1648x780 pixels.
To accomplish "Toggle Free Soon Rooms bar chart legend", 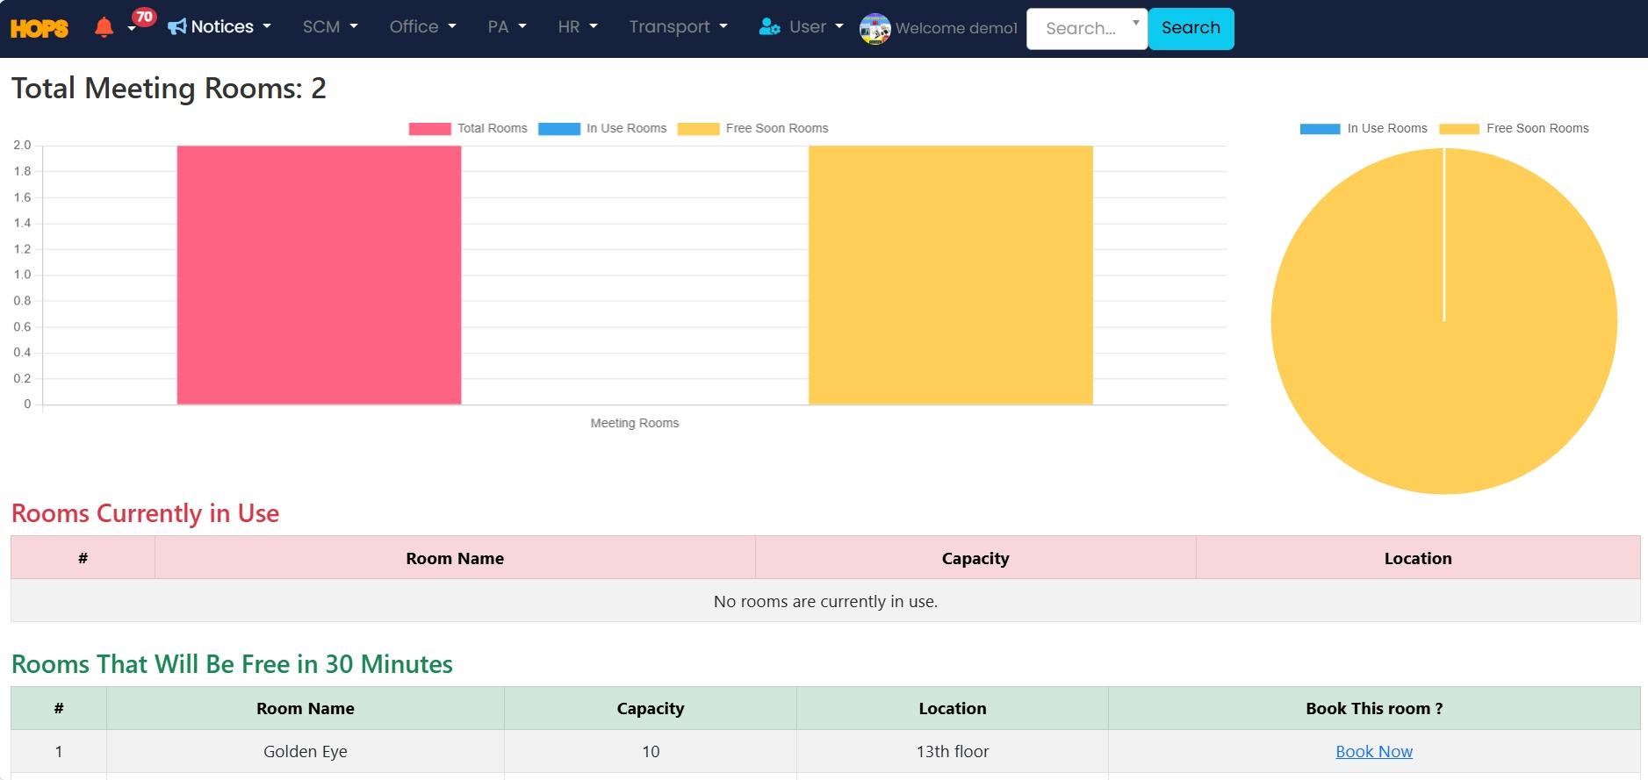I will tap(752, 128).
